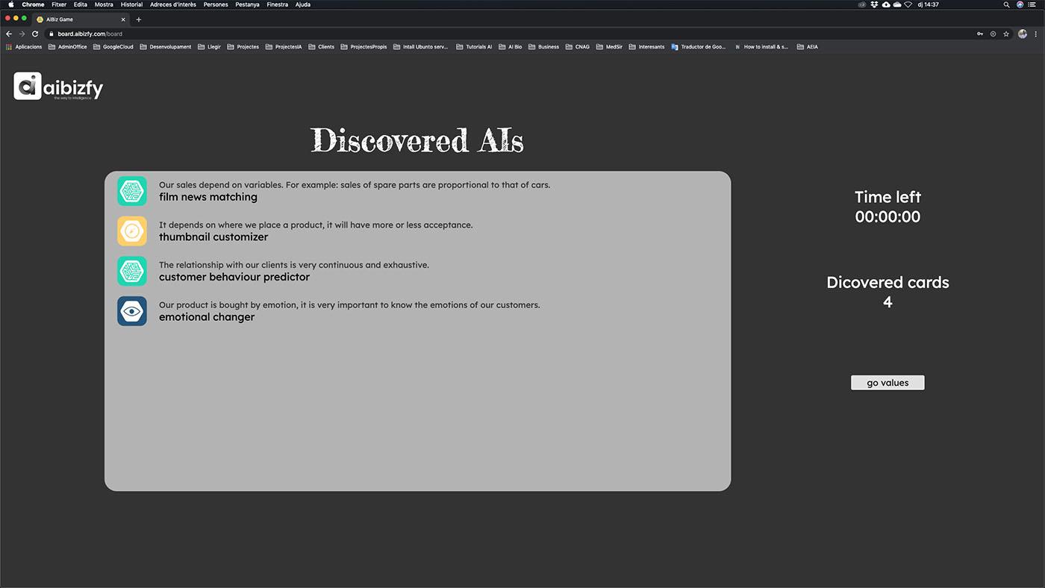Expand the Clients bookmark folder
Screen dimensions: 1045x588
[x=322, y=47]
